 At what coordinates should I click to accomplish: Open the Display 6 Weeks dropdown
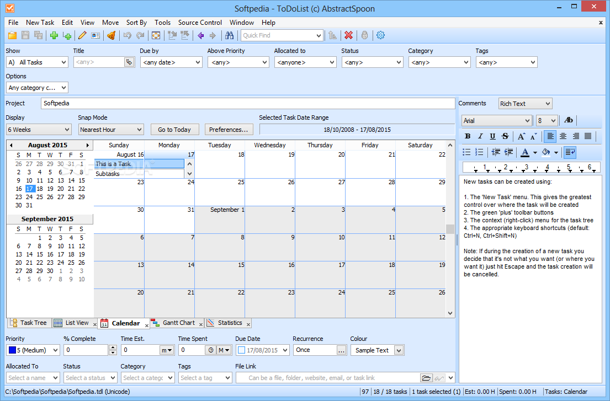click(39, 130)
